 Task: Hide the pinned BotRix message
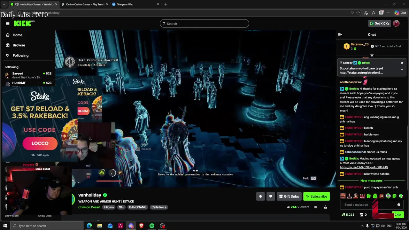pyautogui.click(x=402, y=63)
